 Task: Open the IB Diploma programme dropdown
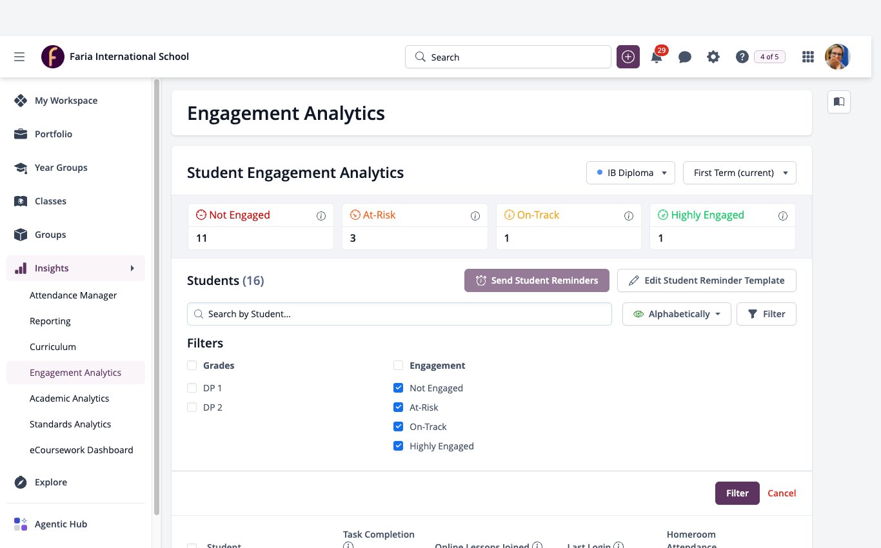(631, 173)
